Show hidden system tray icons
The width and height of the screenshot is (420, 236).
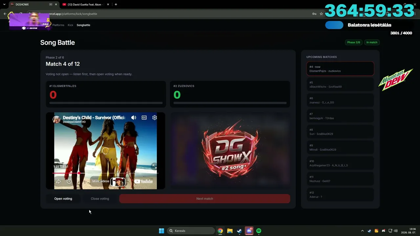coord(362,231)
